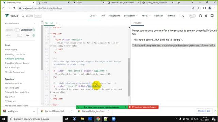
Task: Bookmark this page with star icon
Action: click(198, 8)
